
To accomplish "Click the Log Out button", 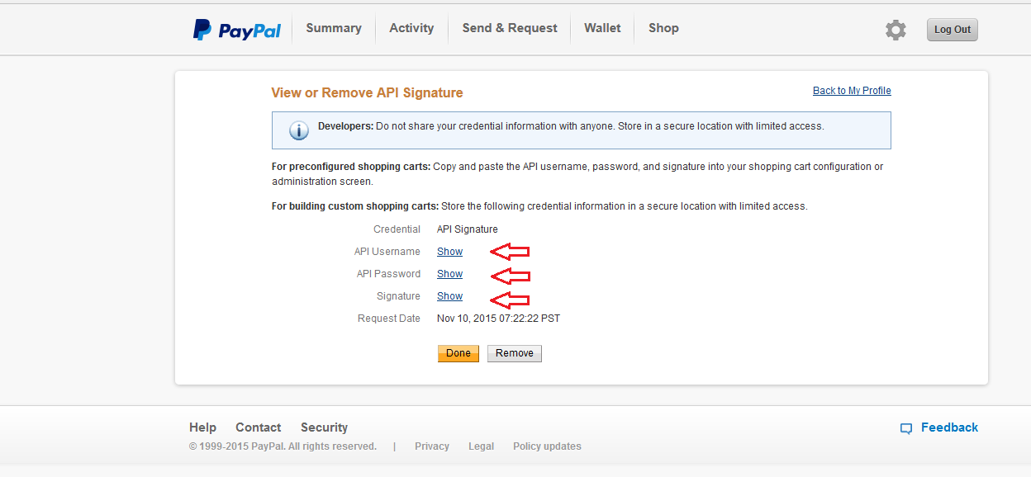I will point(953,30).
